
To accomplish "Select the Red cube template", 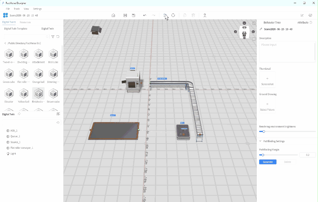I will click(x=53, y=56).
